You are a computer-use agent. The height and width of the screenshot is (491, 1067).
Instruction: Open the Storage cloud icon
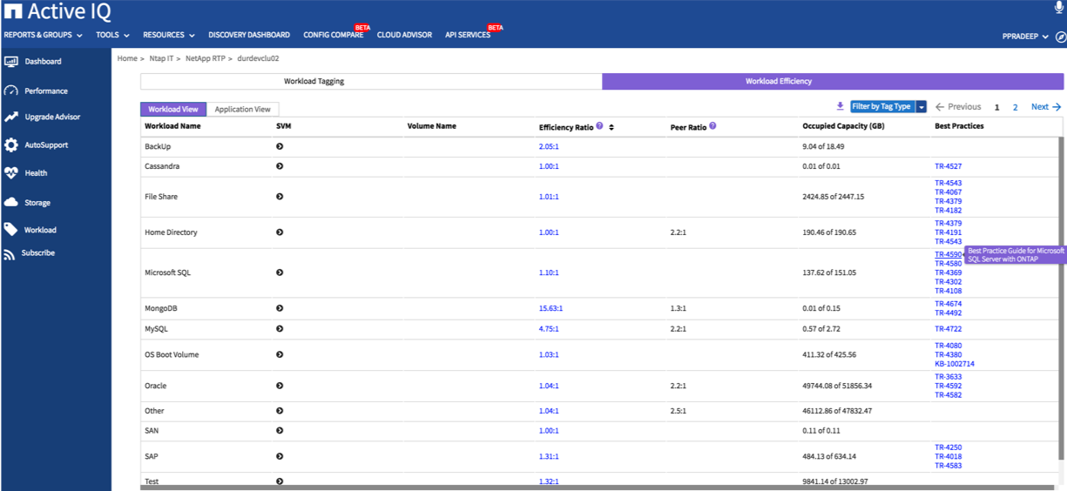click(11, 202)
